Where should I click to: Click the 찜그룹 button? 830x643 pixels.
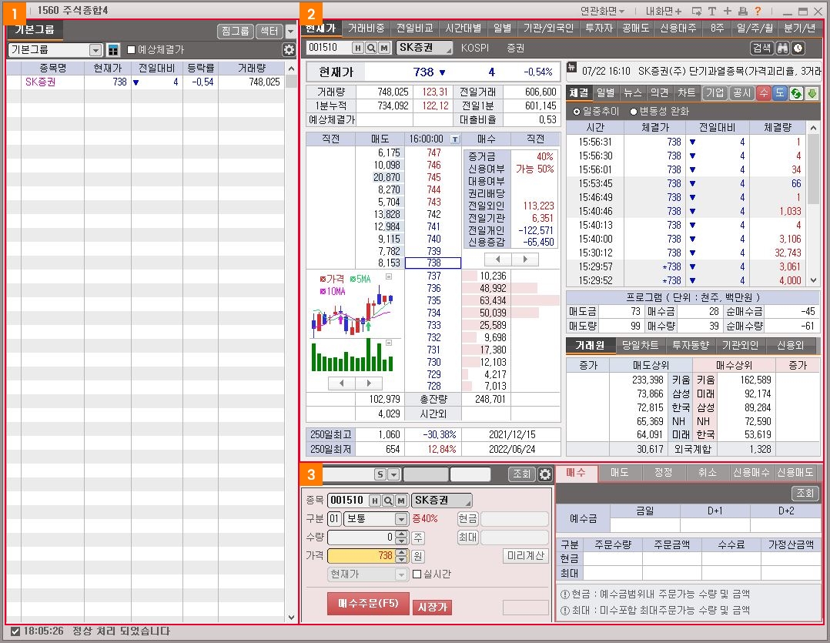tap(236, 32)
